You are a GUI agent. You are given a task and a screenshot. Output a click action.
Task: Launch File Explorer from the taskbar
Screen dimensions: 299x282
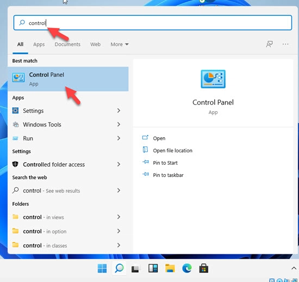click(170, 268)
